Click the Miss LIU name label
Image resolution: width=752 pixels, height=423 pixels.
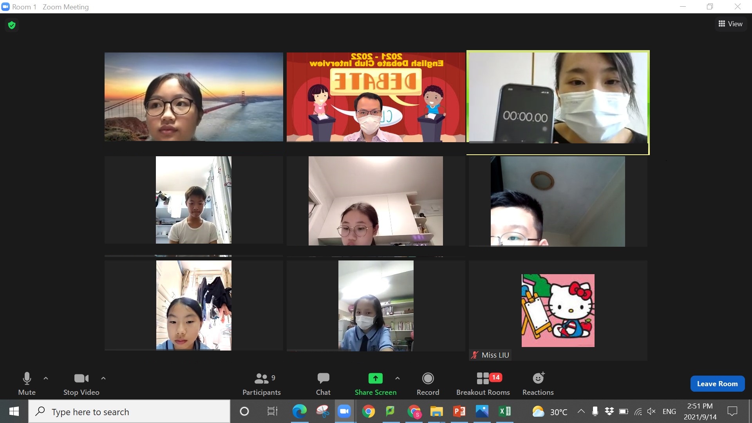495,355
